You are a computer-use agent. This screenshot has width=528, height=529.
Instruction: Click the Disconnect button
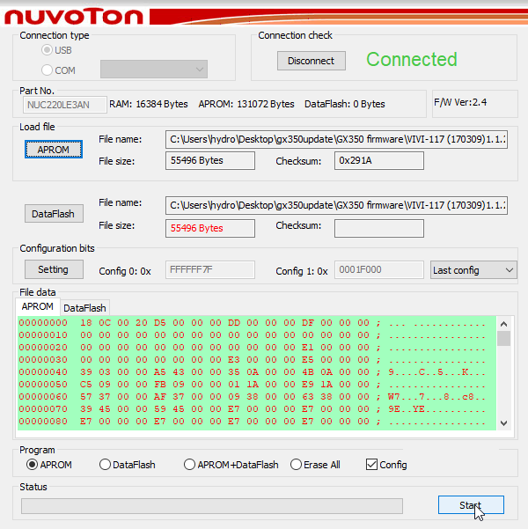coord(311,61)
